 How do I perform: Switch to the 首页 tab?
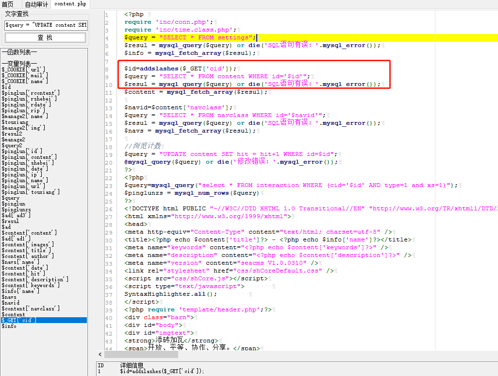click(8, 4)
